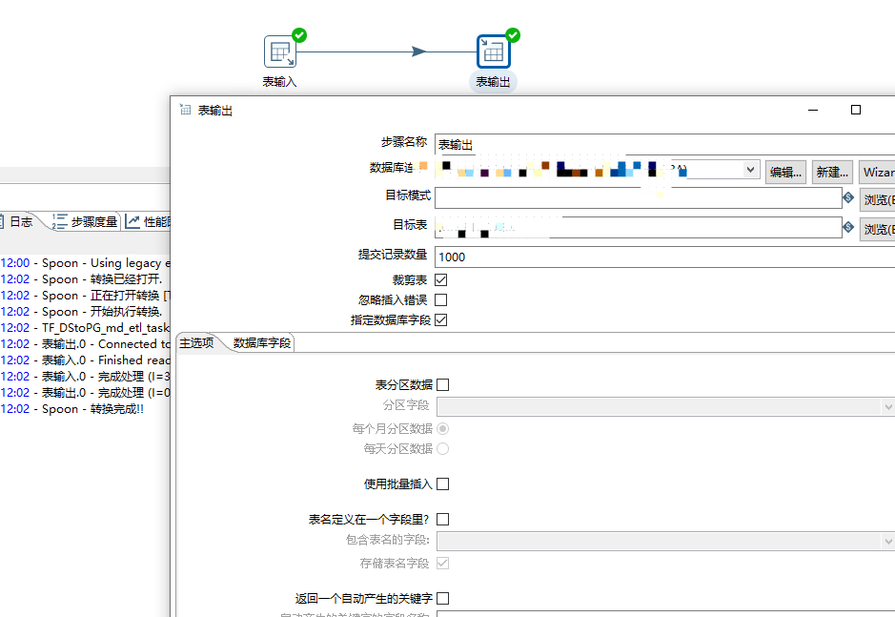Screen dimensions: 895x617
Task: Click the hop arrow between the steps
Action: point(418,51)
